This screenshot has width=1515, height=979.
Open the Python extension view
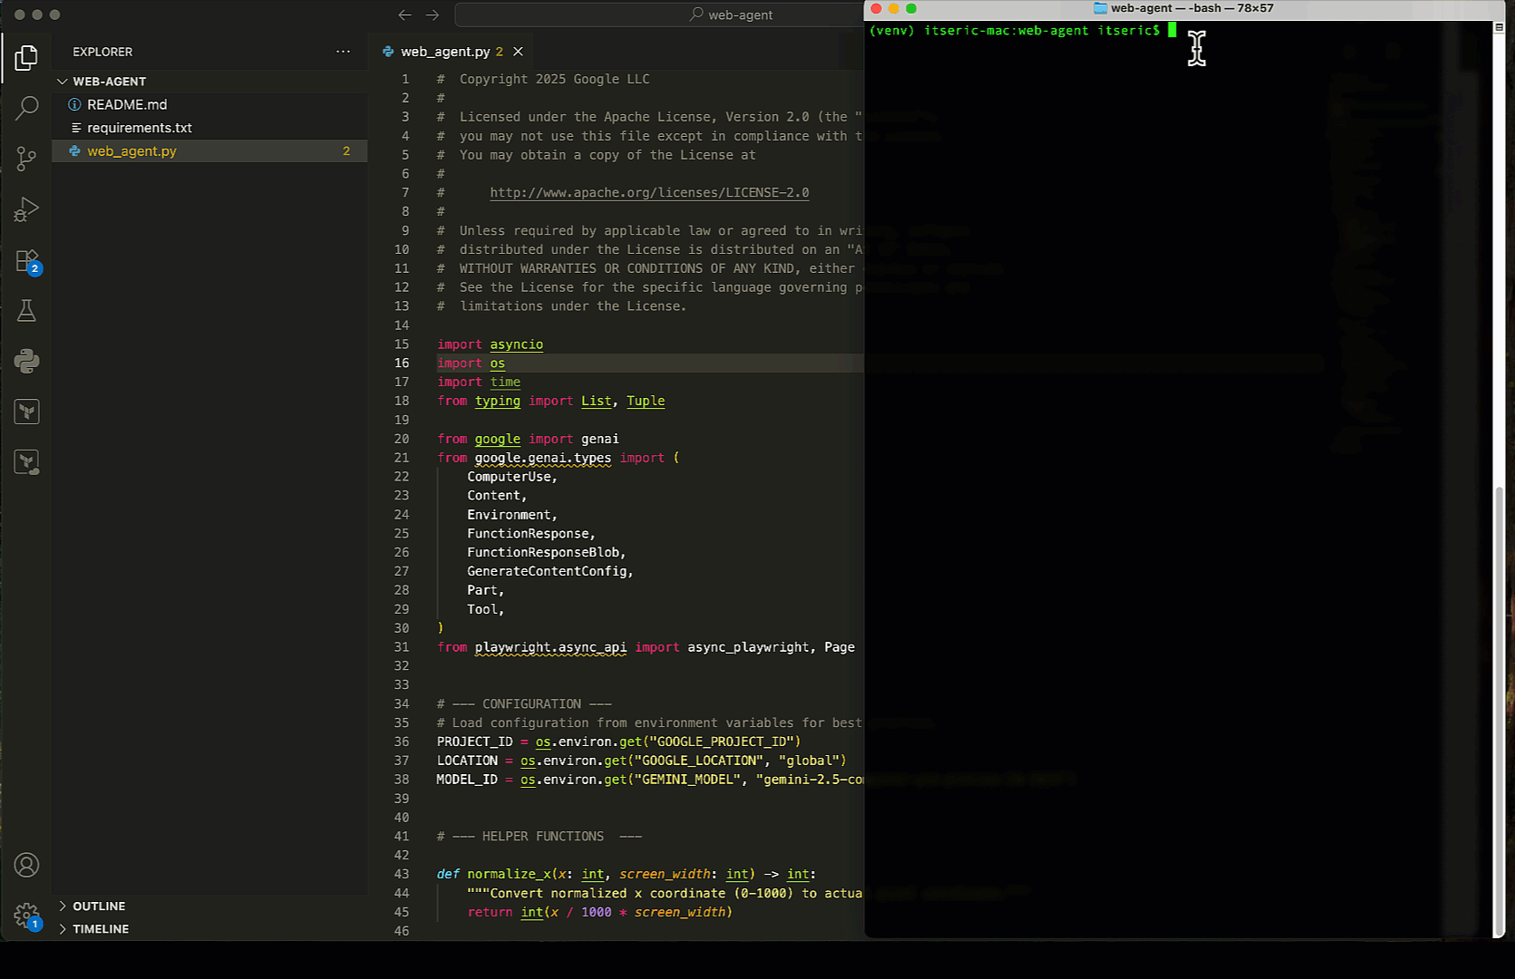(x=26, y=362)
